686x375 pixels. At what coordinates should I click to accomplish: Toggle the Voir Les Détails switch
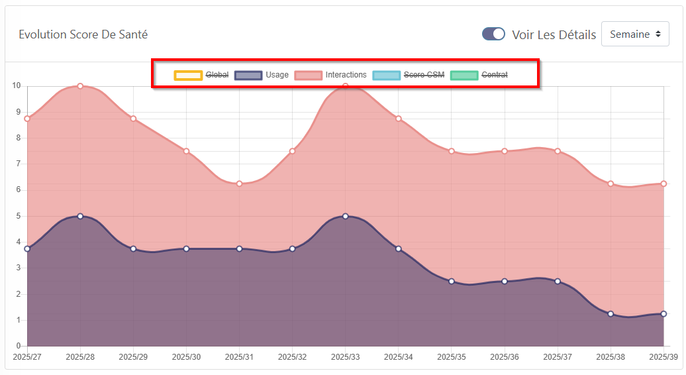click(493, 34)
